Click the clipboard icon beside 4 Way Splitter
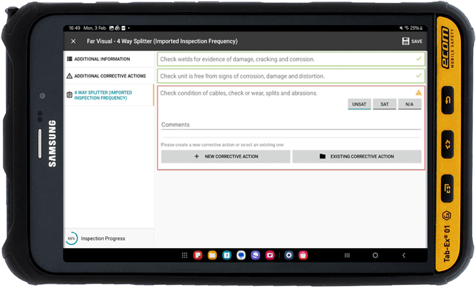476x288 pixels. tap(69, 94)
